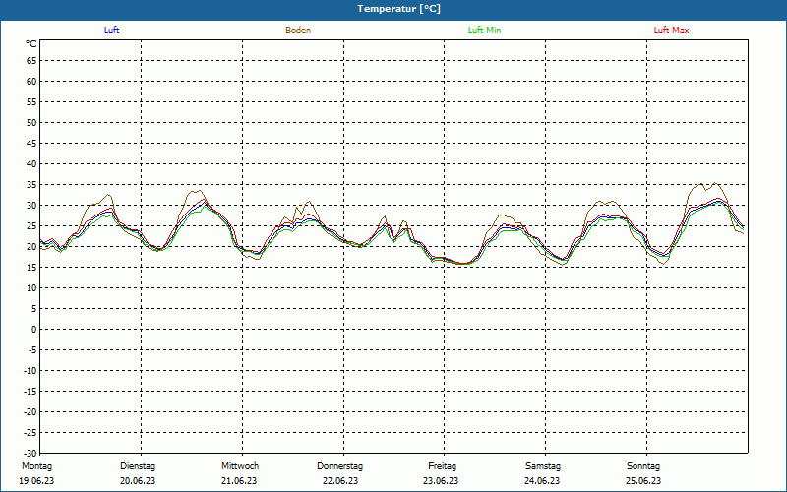Screen dimensions: 787x492
Task: Click the date 24.06.23
Action: coord(542,481)
